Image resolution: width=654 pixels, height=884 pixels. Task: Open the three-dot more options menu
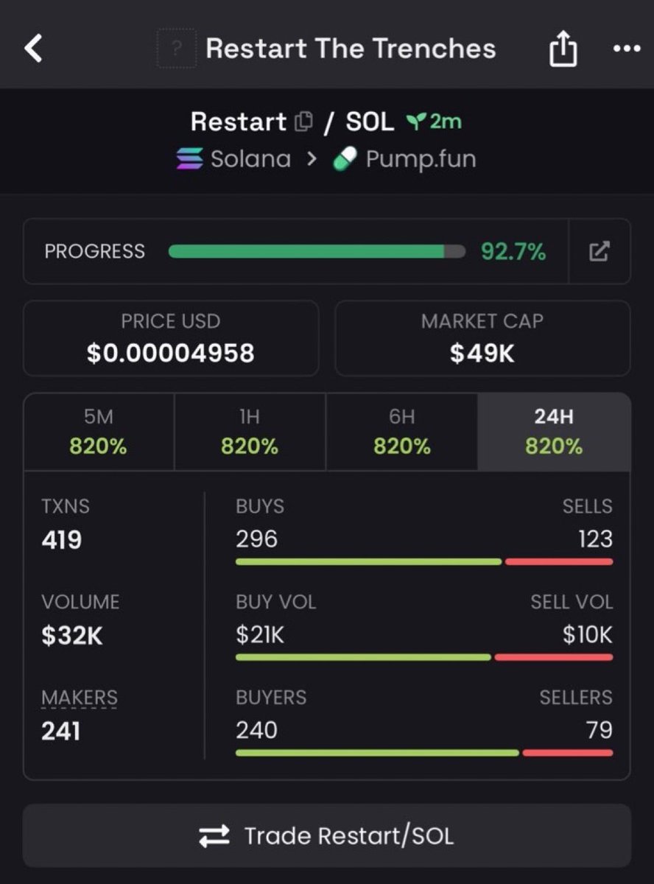tap(627, 49)
